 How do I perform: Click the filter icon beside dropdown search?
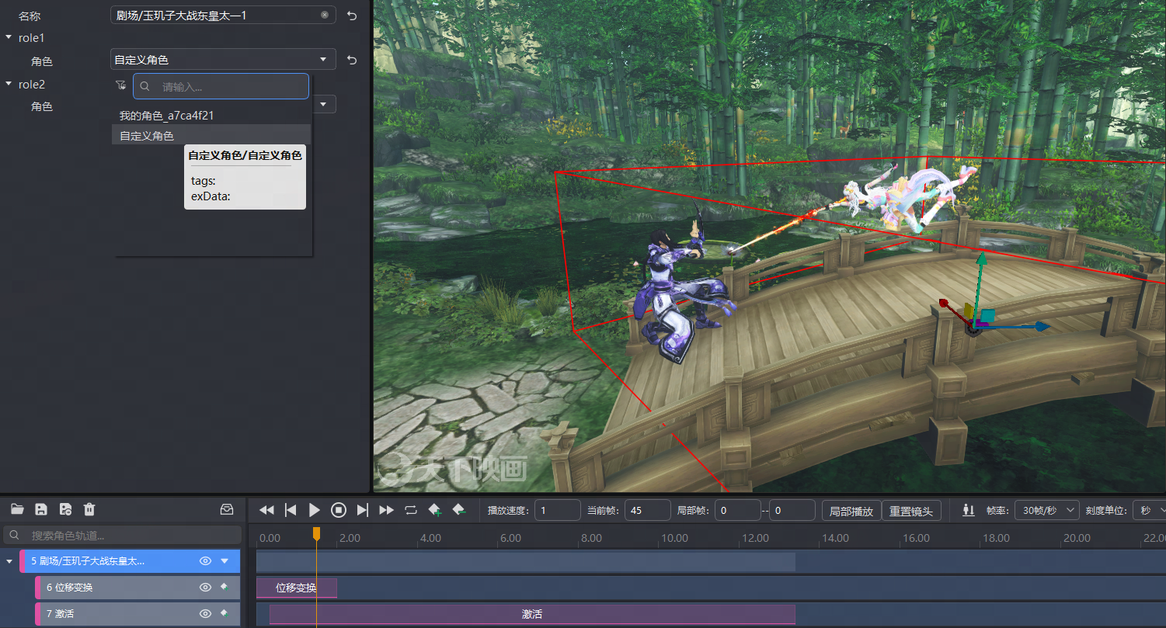pos(120,85)
